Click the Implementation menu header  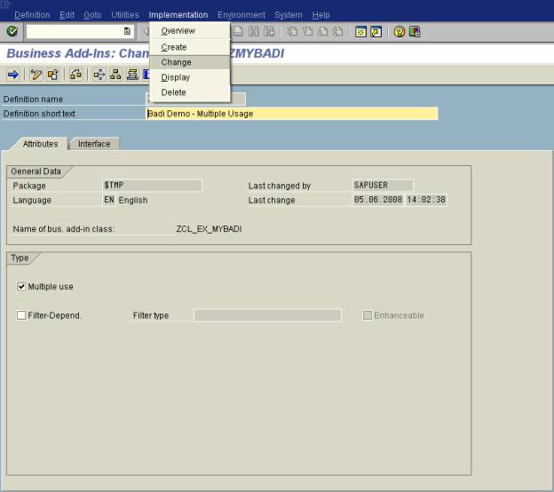tap(178, 15)
